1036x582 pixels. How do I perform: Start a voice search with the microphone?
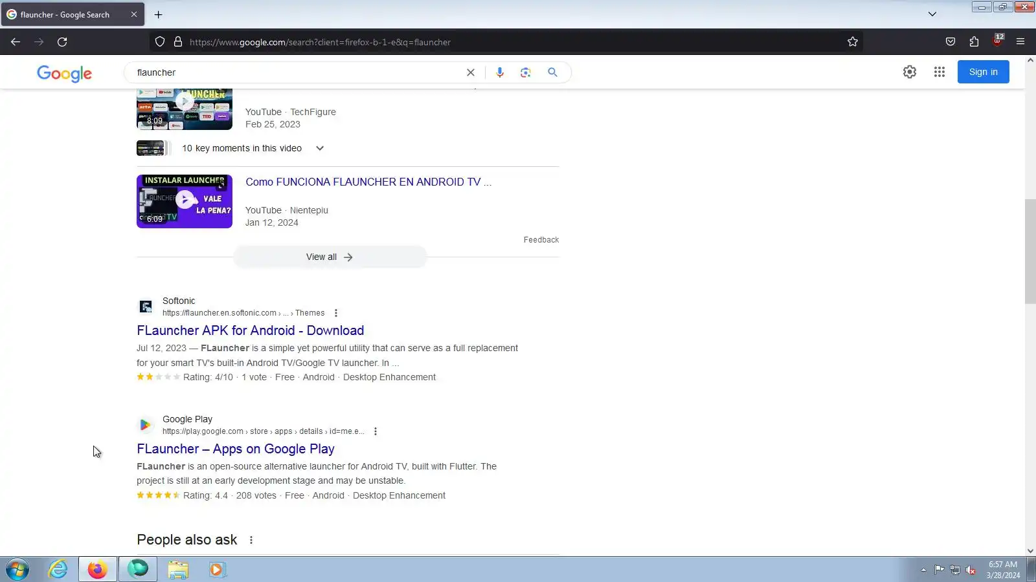[500, 72]
